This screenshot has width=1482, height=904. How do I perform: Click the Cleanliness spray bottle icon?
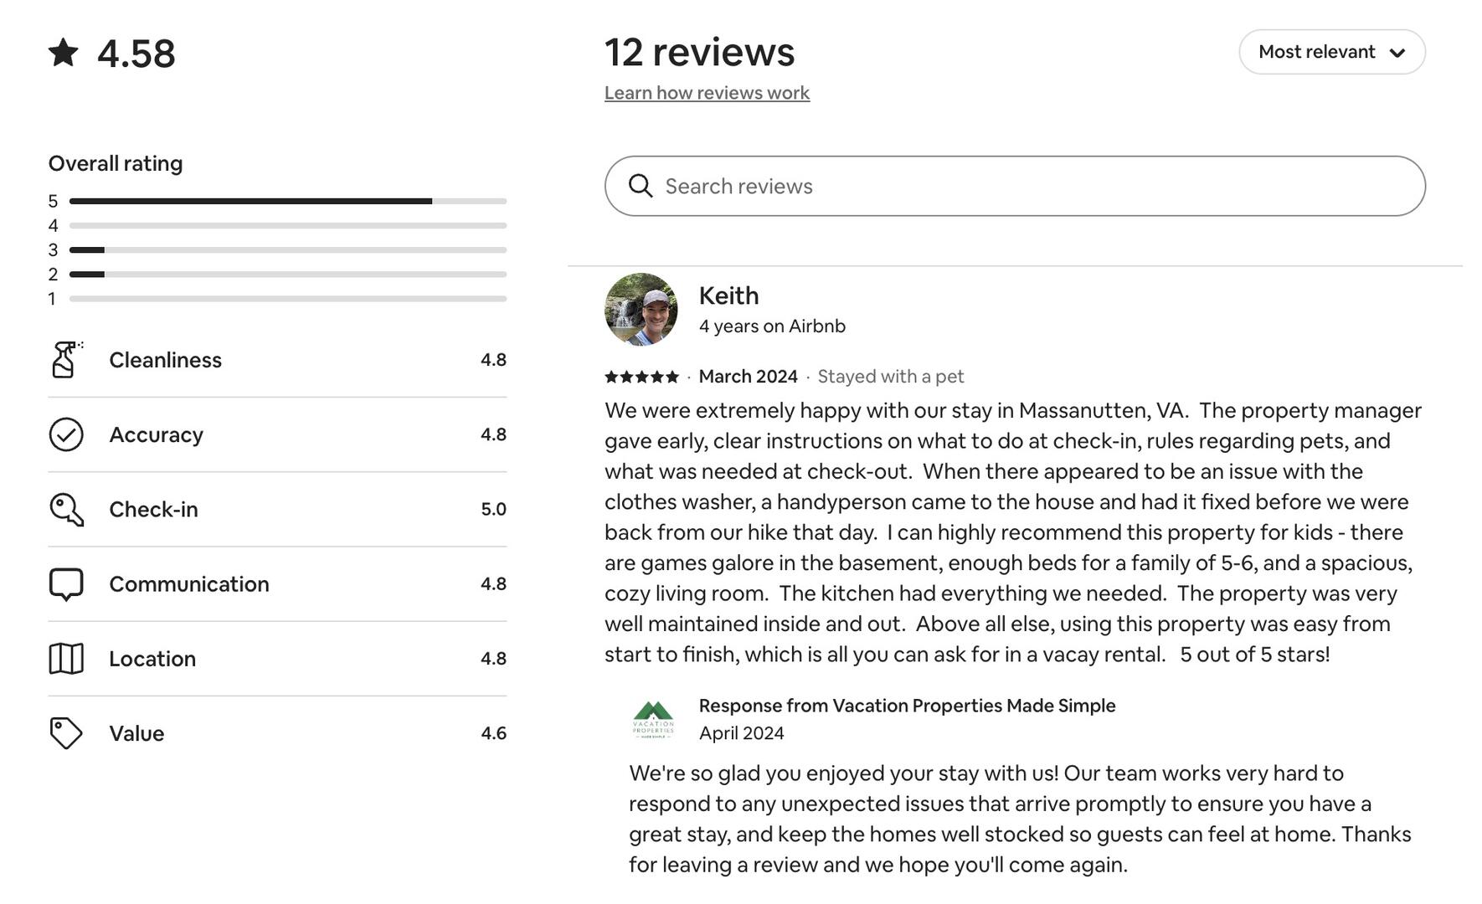[66, 360]
